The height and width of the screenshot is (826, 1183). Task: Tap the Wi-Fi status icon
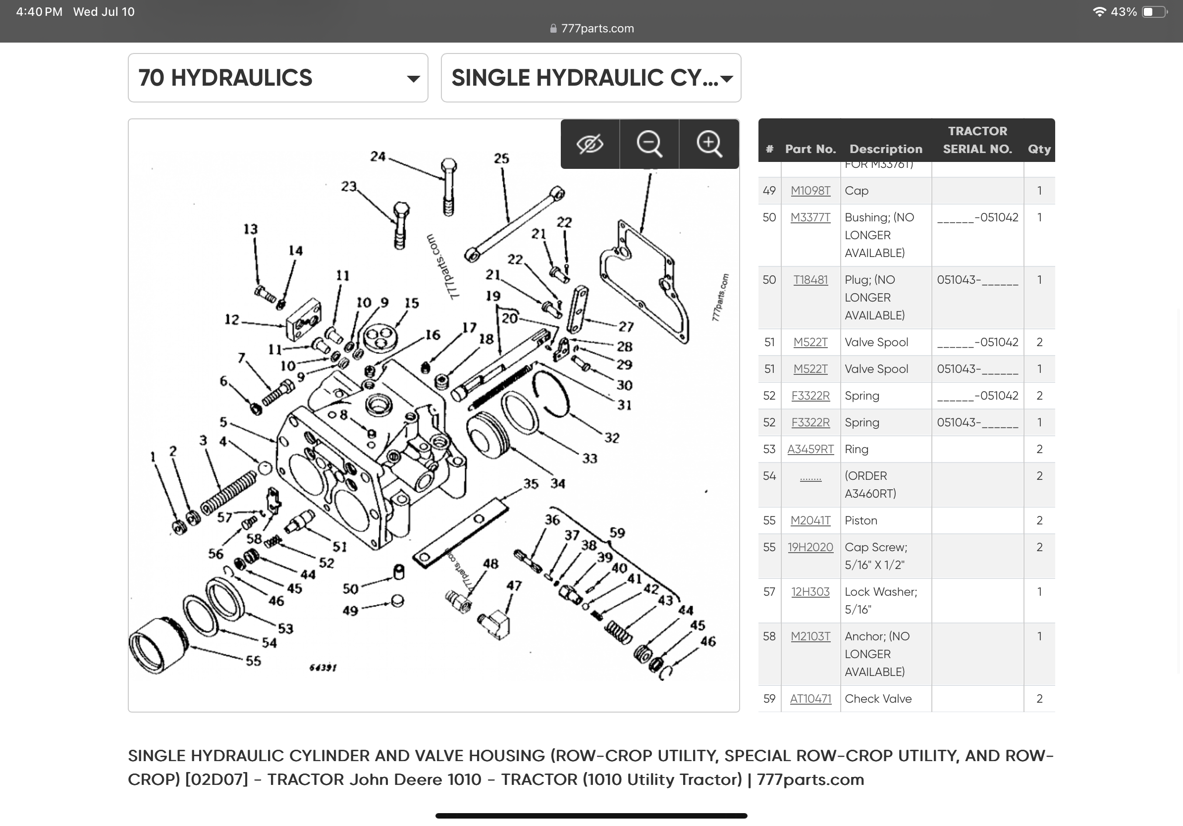(x=1100, y=11)
